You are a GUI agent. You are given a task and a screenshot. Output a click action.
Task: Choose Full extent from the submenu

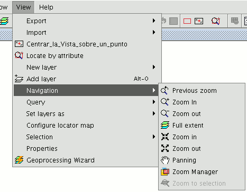pos(202,126)
